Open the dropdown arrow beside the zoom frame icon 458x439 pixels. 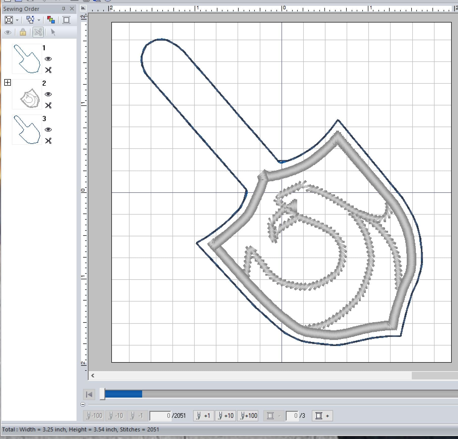(x=17, y=20)
